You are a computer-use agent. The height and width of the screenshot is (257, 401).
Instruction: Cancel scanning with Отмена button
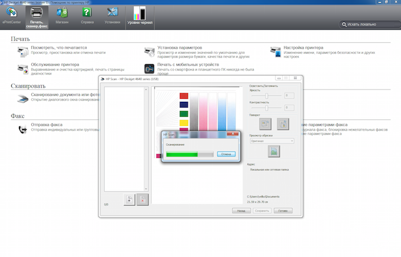(x=226, y=154)
